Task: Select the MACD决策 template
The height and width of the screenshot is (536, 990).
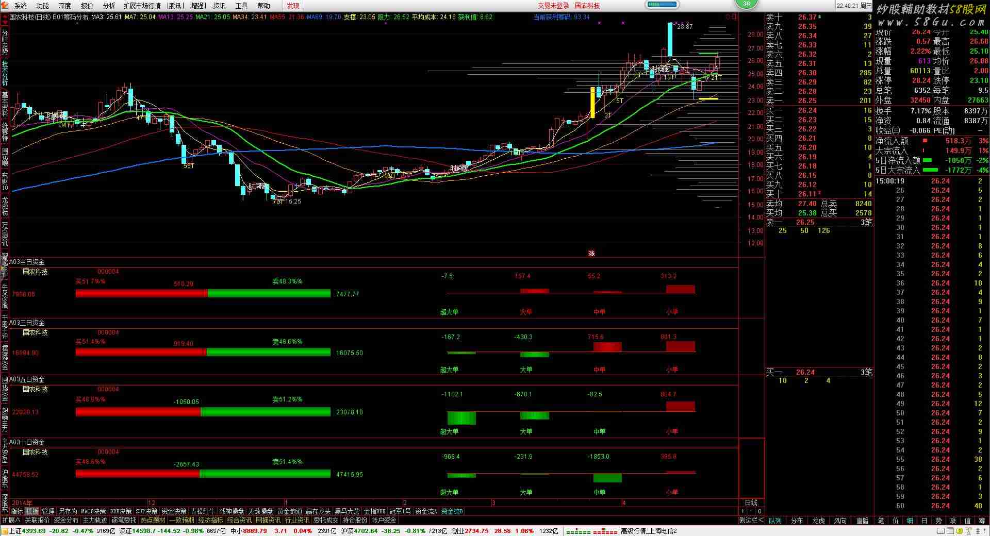Action: (93, 512)
